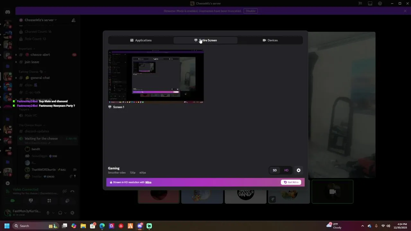Image resolution: width=411 pixels, height=231 pixels.
Task: Click the Get Nitro button
Action: tap(291, 182)
